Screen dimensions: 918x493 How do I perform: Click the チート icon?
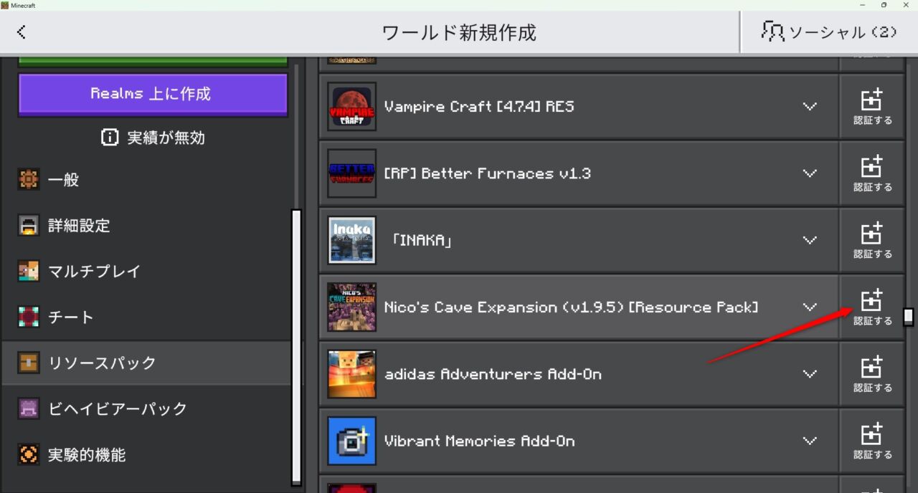28,317
